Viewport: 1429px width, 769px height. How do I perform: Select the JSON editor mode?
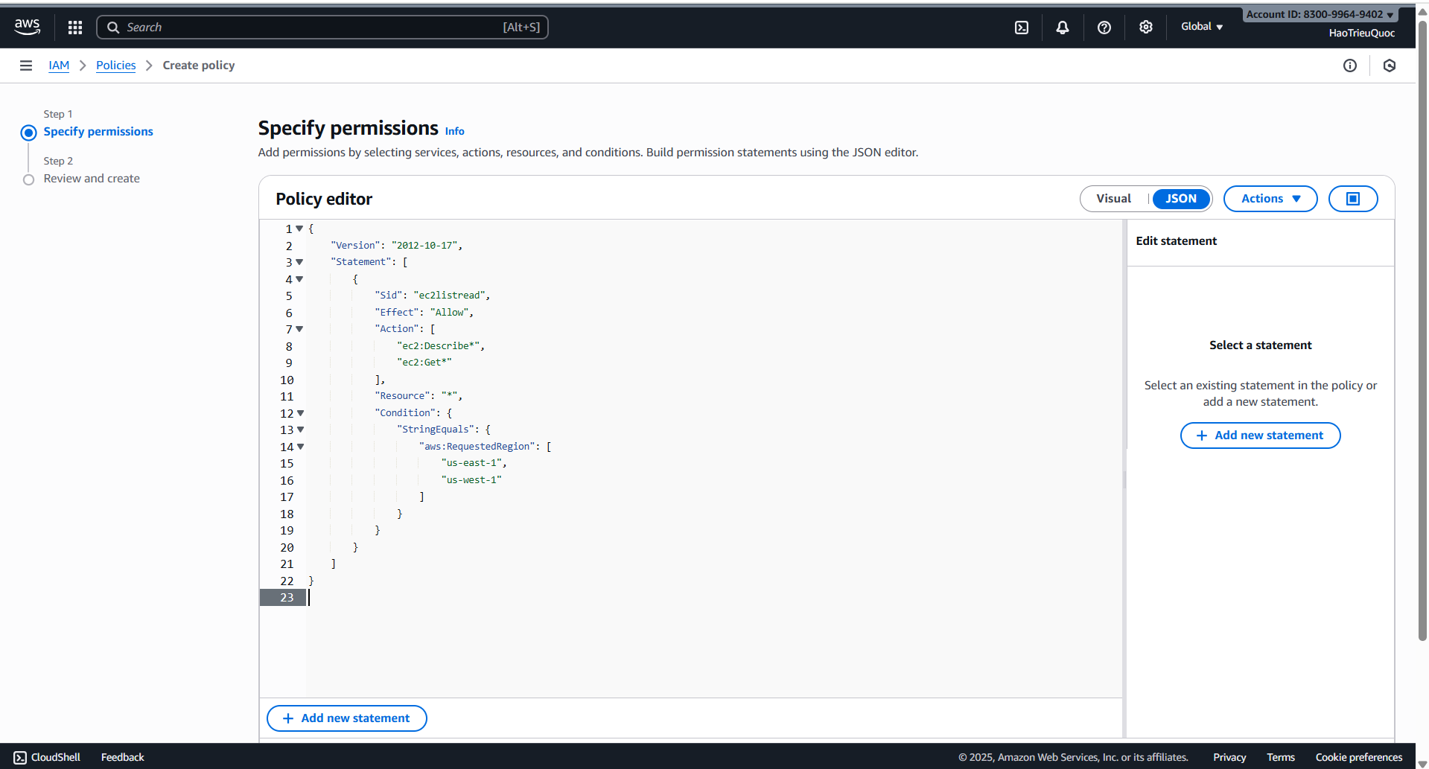[1180, 199]
